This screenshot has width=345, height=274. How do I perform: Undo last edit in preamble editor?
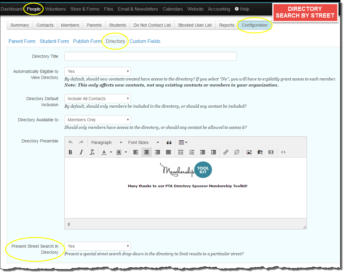coord(70,142)
